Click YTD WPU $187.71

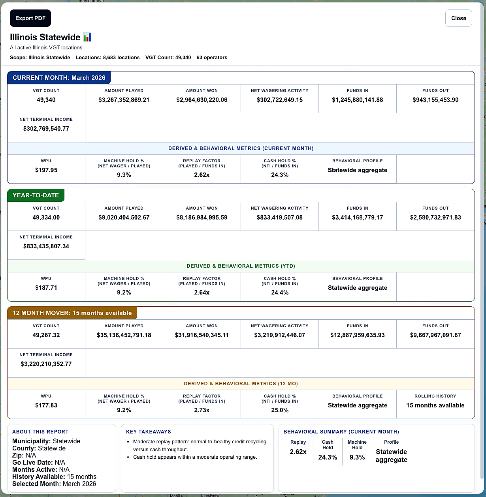46,288
